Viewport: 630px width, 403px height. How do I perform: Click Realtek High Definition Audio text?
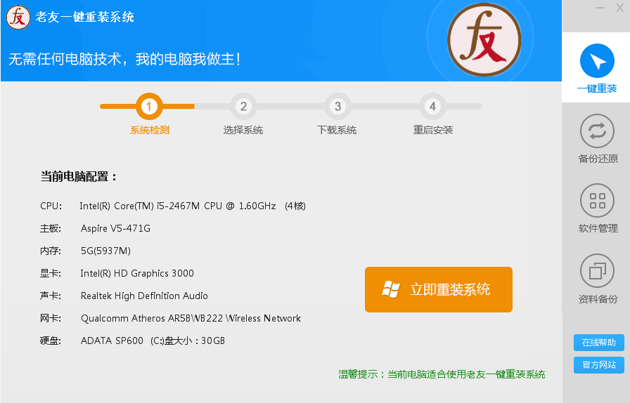[144, 296]
